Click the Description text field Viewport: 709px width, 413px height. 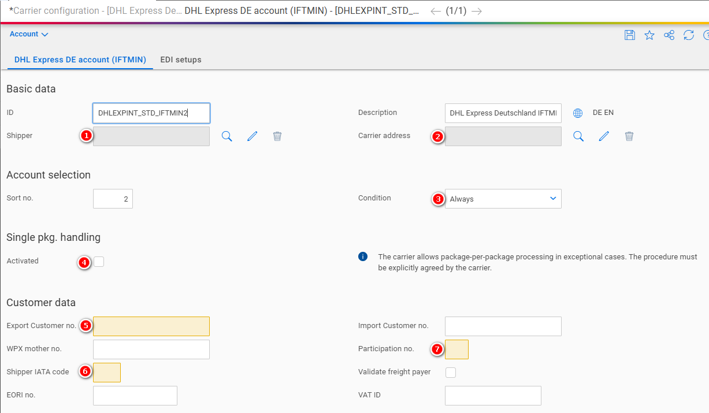coord(503,113)
